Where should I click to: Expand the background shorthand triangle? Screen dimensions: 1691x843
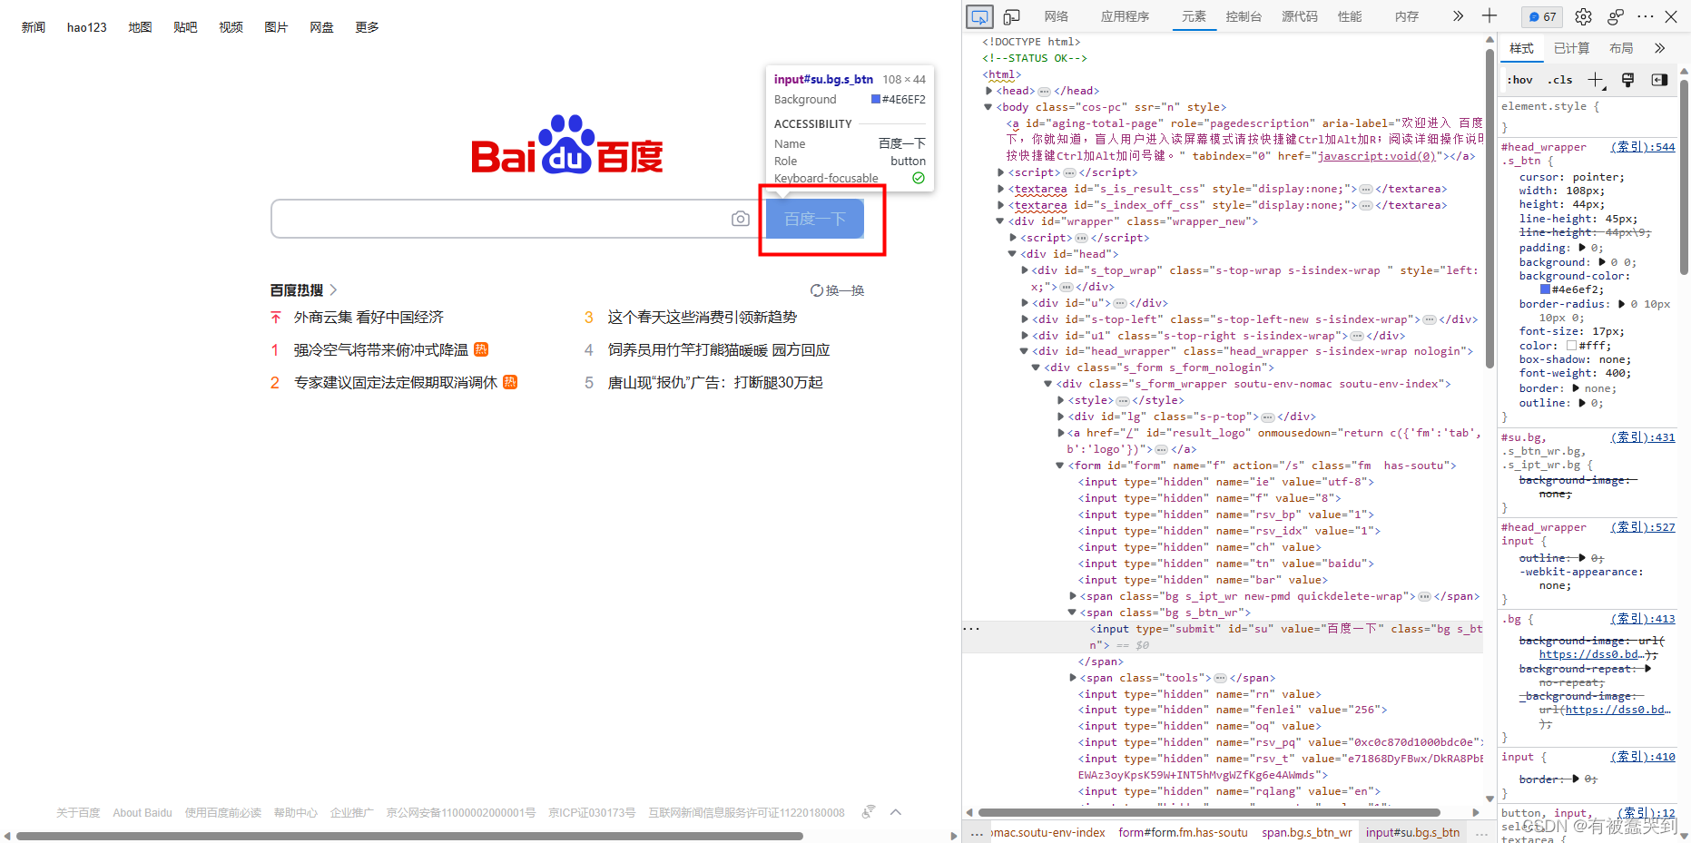pos(1601,262)
